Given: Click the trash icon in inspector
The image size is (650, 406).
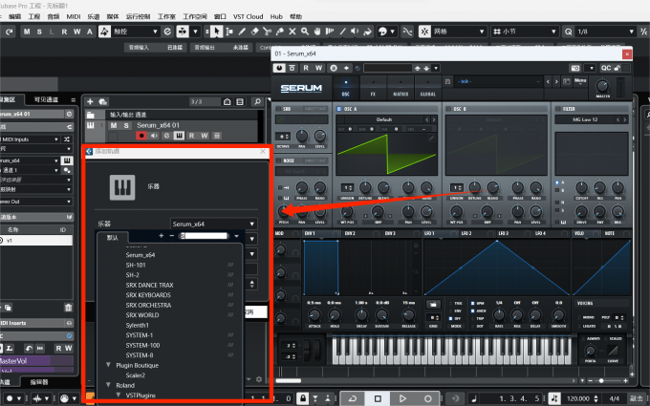Looking at the screenshot, I should click(x=69, y=308).
